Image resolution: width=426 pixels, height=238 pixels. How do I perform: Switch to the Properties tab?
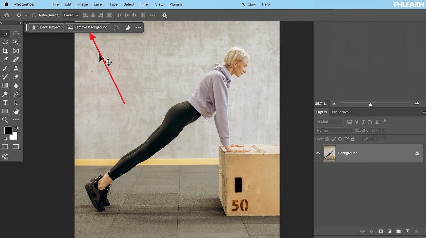point(340,112)
